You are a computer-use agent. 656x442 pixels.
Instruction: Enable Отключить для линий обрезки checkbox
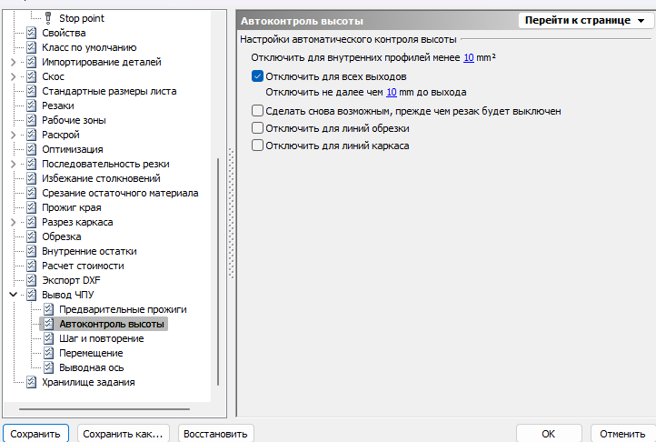[x=257, y=128]
